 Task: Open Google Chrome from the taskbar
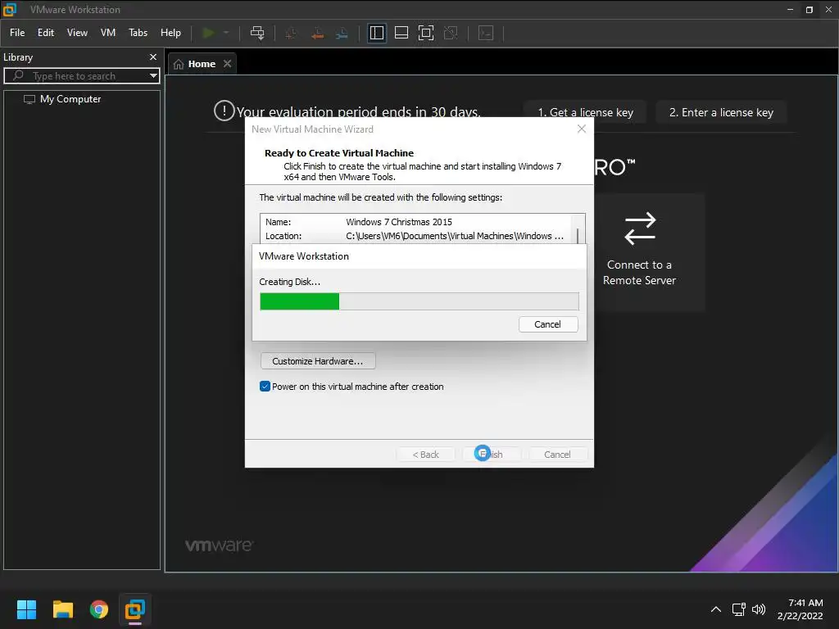(99, 609)
